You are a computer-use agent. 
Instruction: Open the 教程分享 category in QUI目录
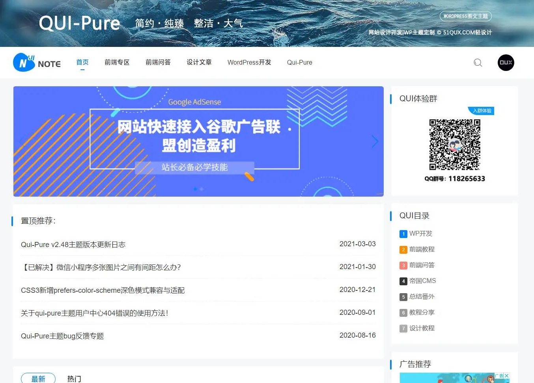tap(422, 312)
